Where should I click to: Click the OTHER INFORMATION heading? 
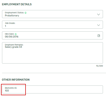tap(16, 80)
